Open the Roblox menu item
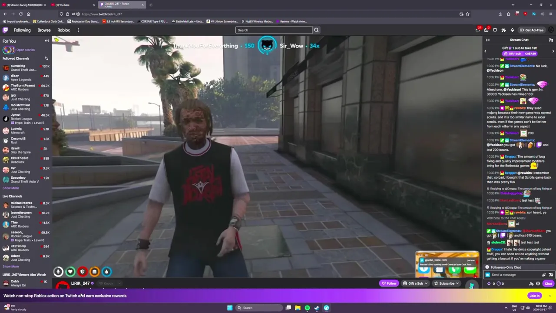Viewport: 556px width, 313px height. (x=63, y=30)
